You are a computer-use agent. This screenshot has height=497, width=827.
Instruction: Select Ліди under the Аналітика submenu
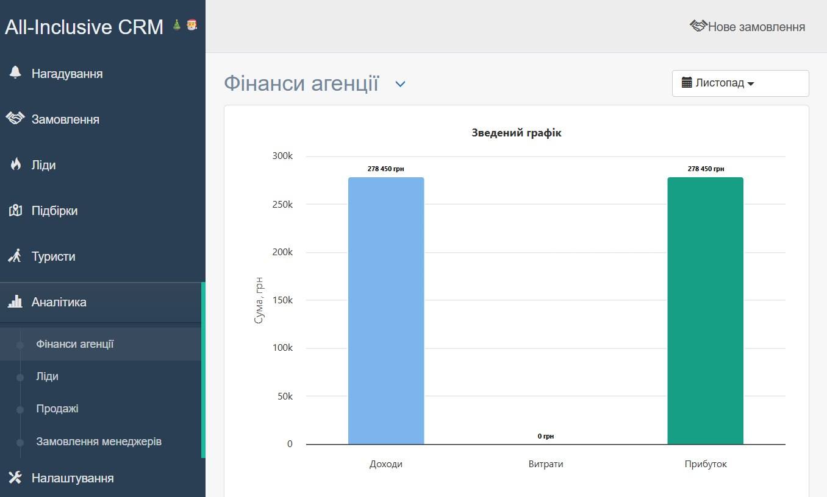[48, 376]
